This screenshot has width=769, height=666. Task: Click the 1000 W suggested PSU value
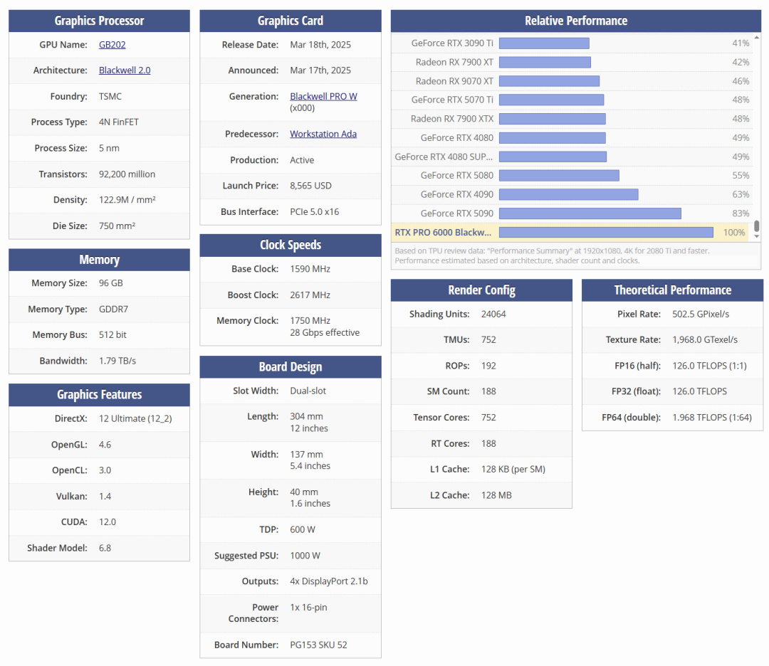(x=305, y=556)
